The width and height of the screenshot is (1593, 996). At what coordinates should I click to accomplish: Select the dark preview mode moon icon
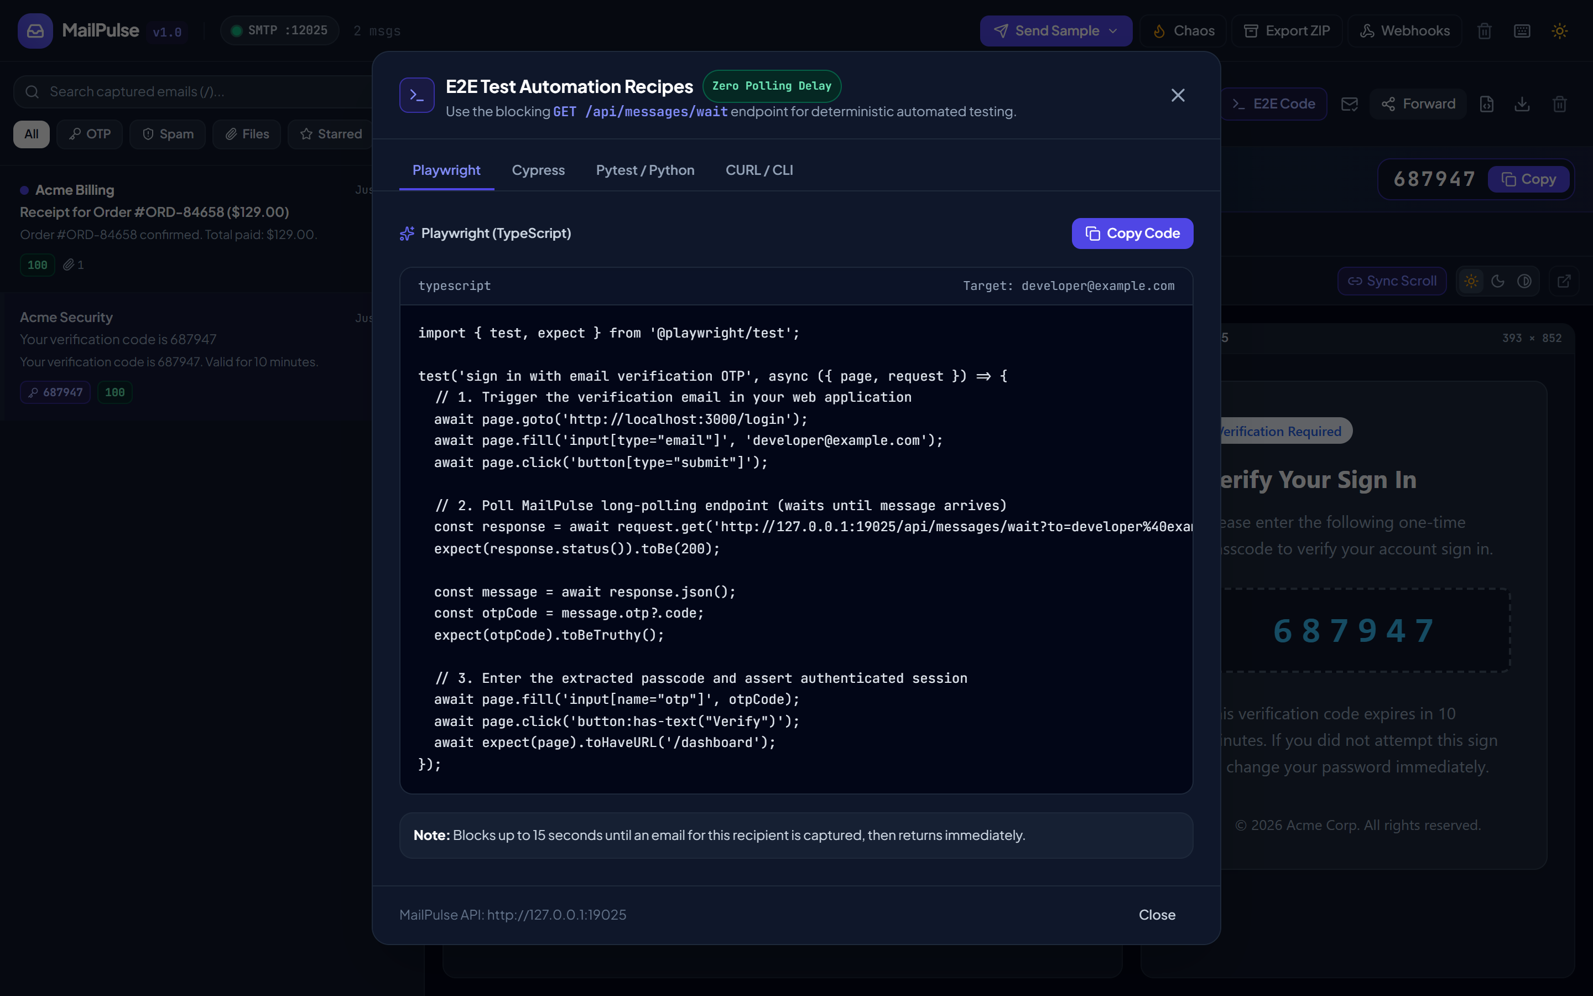point(1497,281)
